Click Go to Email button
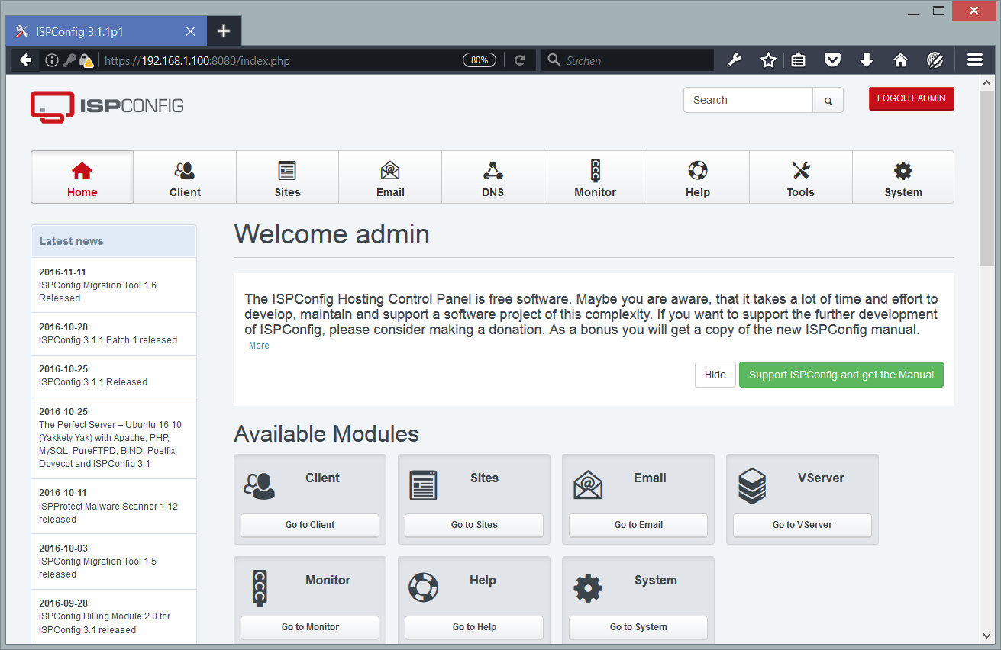Viewport: 1001px width, 650px height. click(x=638, y=525)
